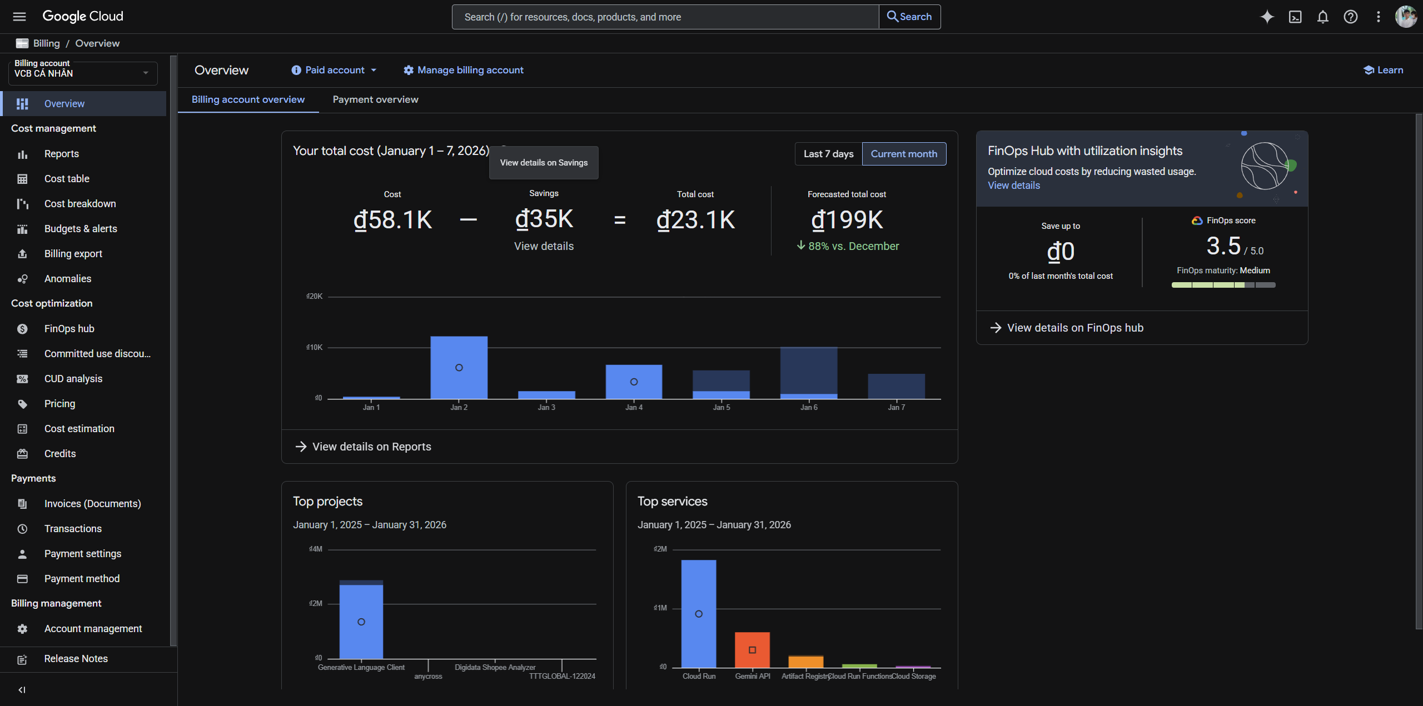Open the three-dot more options menu
The width and height of the screenshot is (1423, 706).
pyautogui.click(x=1379, y=17)
